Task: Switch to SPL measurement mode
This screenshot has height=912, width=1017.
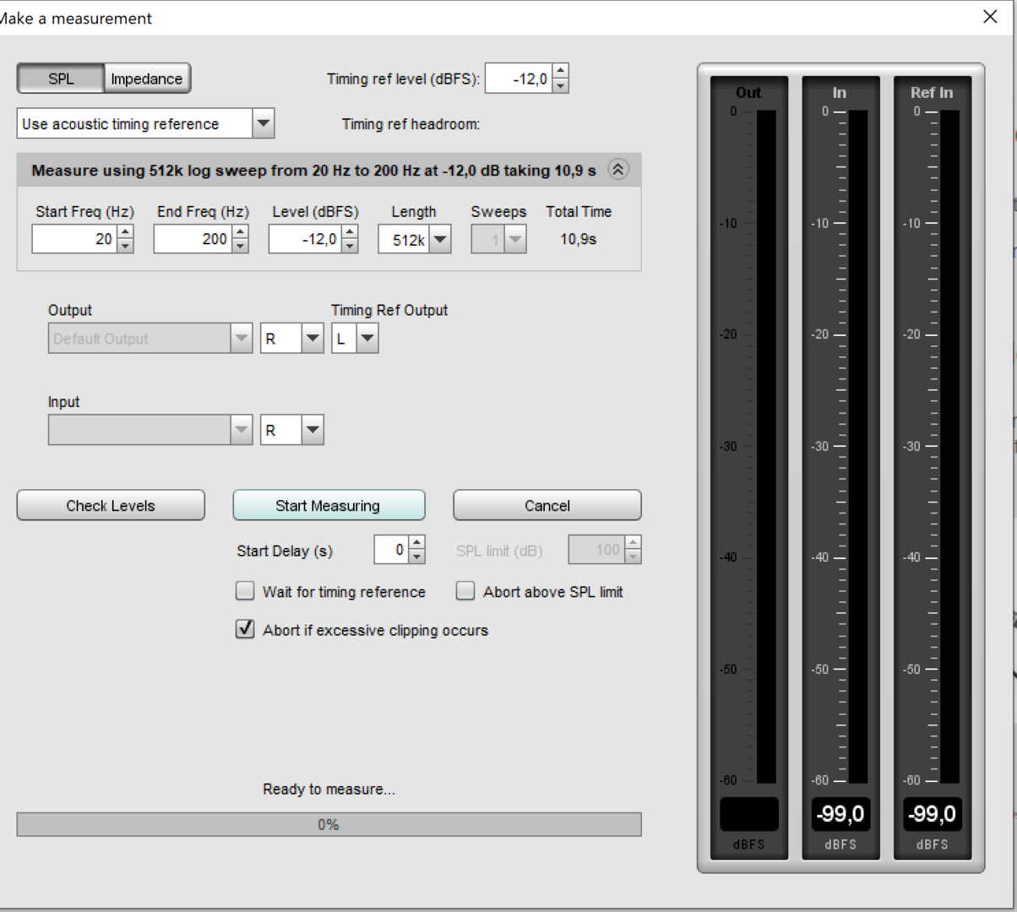Action: [61, 79]
